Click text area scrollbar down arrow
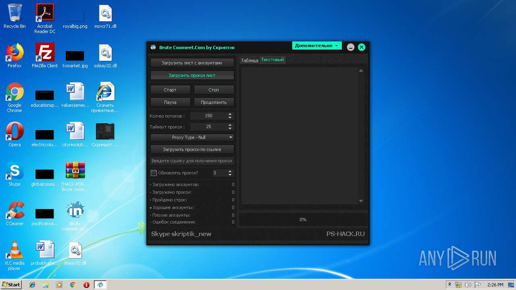This screenshot has height=290, width=516. coord(361,201)
